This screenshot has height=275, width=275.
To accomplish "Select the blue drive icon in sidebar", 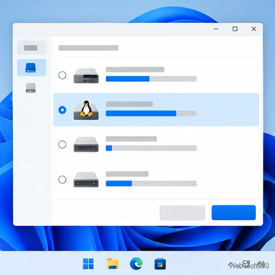I will [31, 68].
